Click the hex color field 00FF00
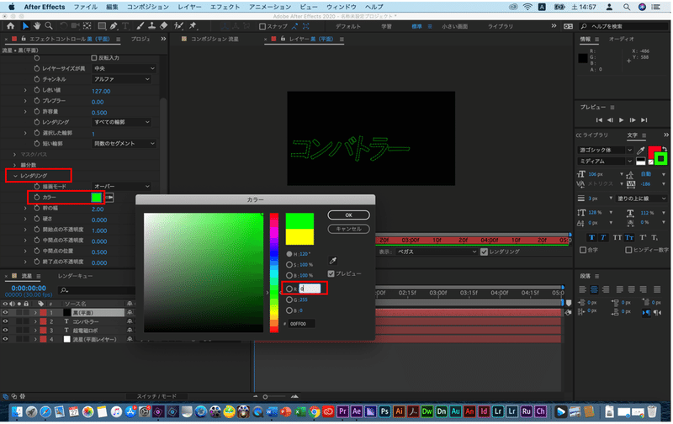The image size is (673, 424). click(x=303, y=323)
